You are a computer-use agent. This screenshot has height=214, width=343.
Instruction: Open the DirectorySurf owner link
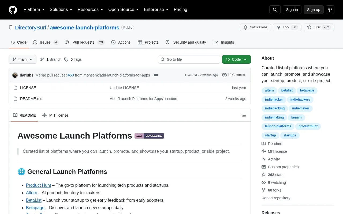(31, 28)
